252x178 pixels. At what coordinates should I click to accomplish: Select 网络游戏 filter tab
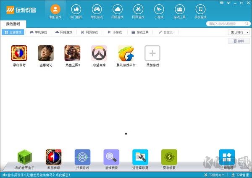click(x=64, y=32)
